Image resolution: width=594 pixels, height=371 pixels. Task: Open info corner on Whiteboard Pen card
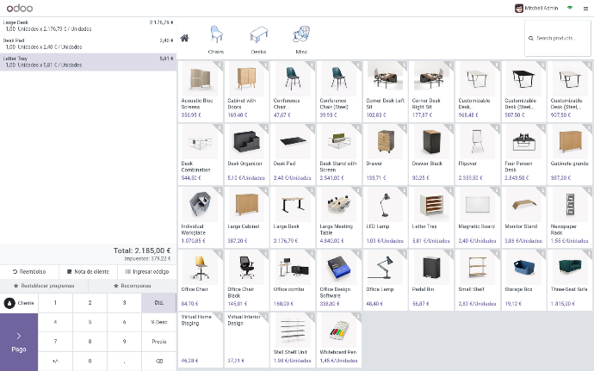coord(358,317)
